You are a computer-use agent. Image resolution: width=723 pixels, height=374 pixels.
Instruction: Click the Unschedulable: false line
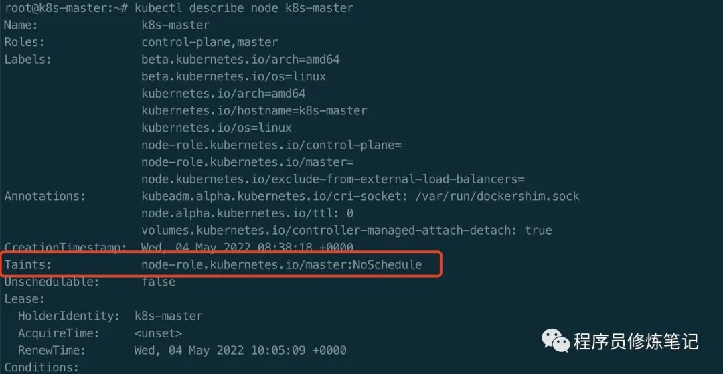point(90,282)
